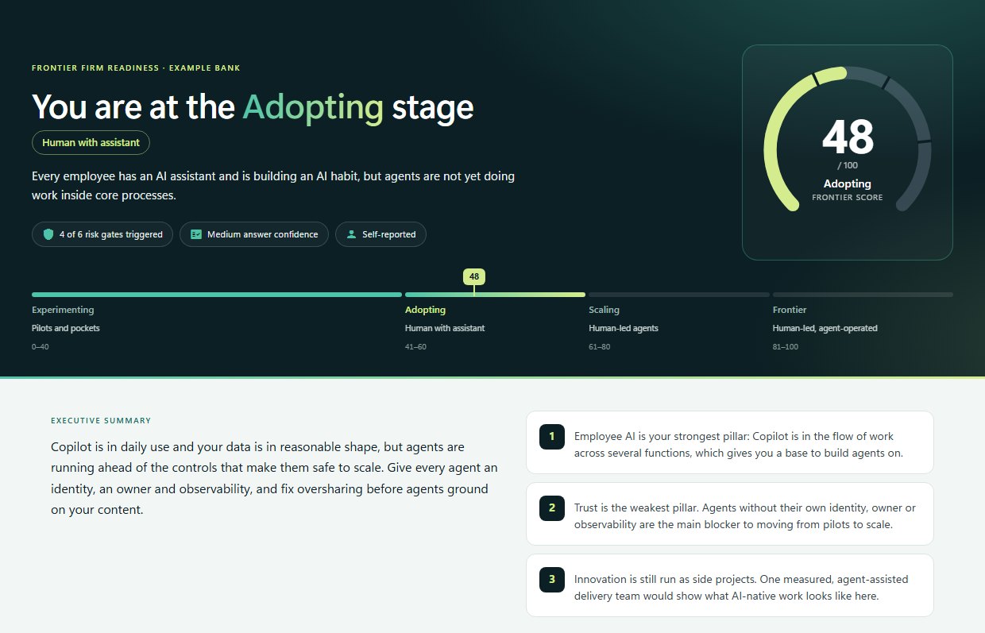Select the Frontier stage label
The height and width of the screenshot is (633, 985).
tap(790, 310)
